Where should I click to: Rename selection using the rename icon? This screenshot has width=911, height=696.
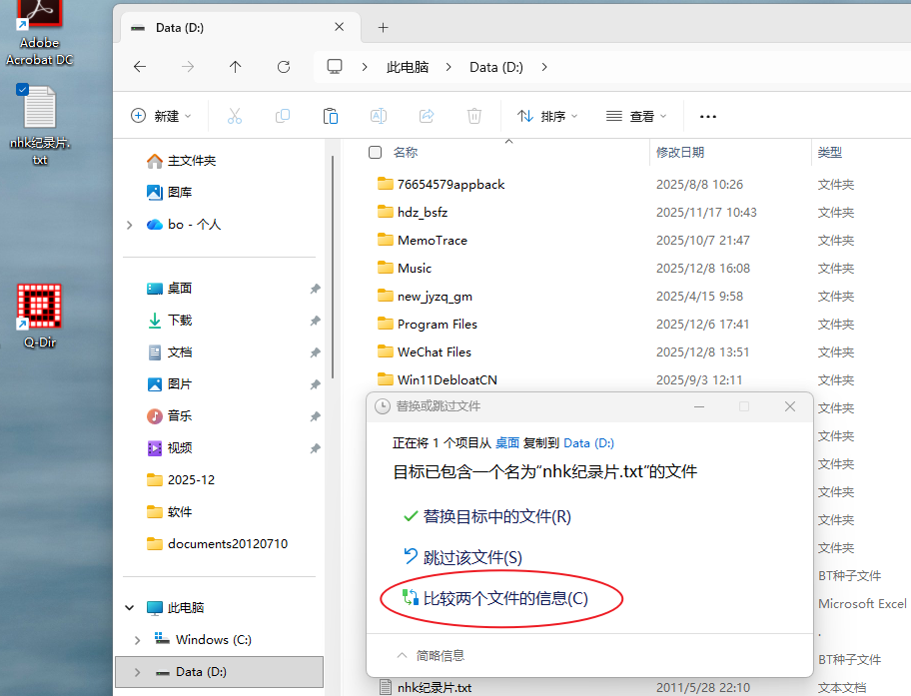point(378,116)
